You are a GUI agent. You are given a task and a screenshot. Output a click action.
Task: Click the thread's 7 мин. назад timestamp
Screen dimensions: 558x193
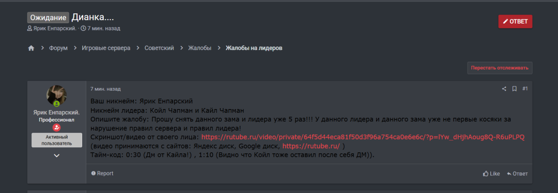[x=103, y=28]
